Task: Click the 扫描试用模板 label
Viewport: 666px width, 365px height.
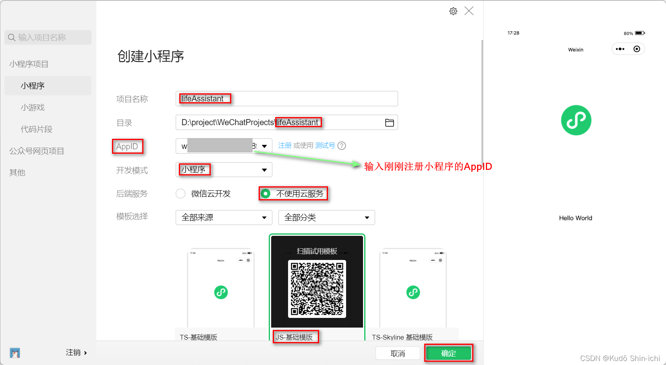Action: click(317, 251)
